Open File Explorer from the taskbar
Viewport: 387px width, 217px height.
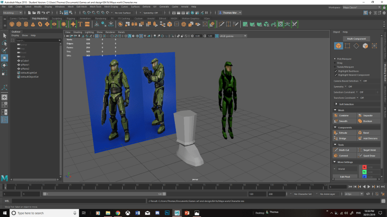(x=108, y=213)
